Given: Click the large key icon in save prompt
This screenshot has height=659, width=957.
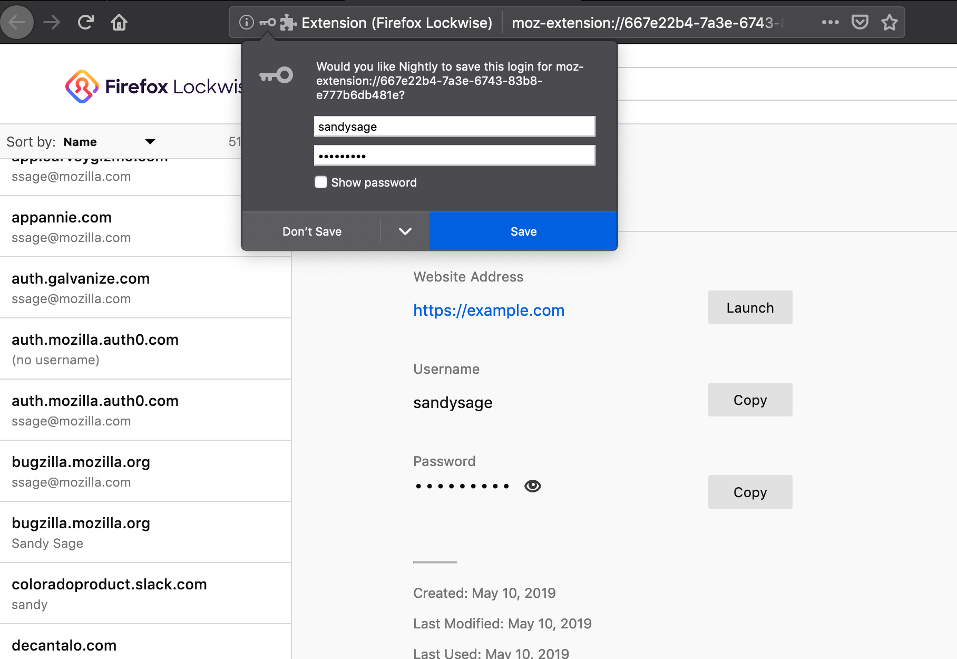Looking at the screenshot, I should [276, 75].
